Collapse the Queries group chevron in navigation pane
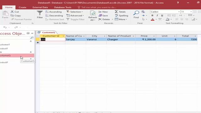The width and height of the screenshot is (201, 113). coord(31,52)
